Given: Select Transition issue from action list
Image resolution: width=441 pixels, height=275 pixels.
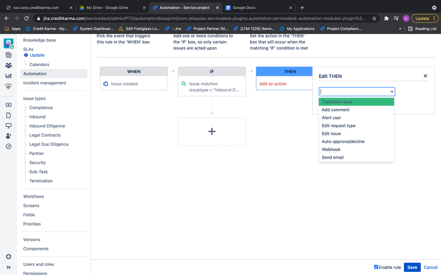Looking at the screenshot, I should [356, 102].
